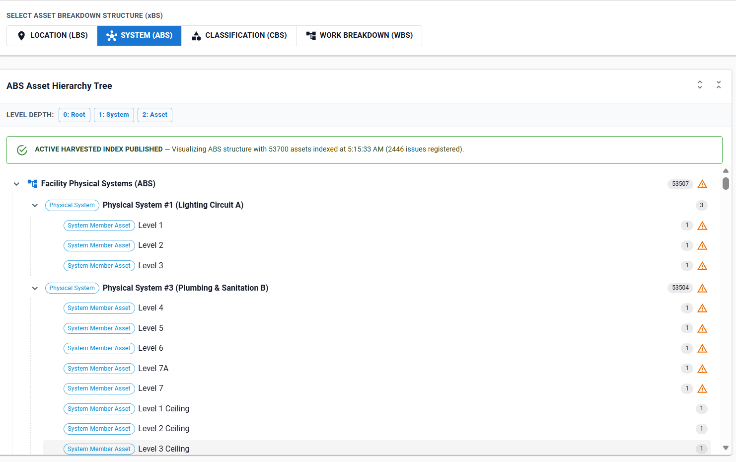Image resolution: width=736 pixels, height=462 pixels.
Task: Collapse Physical System #1 Lighting Circuit A
Action: coord(35,205)
